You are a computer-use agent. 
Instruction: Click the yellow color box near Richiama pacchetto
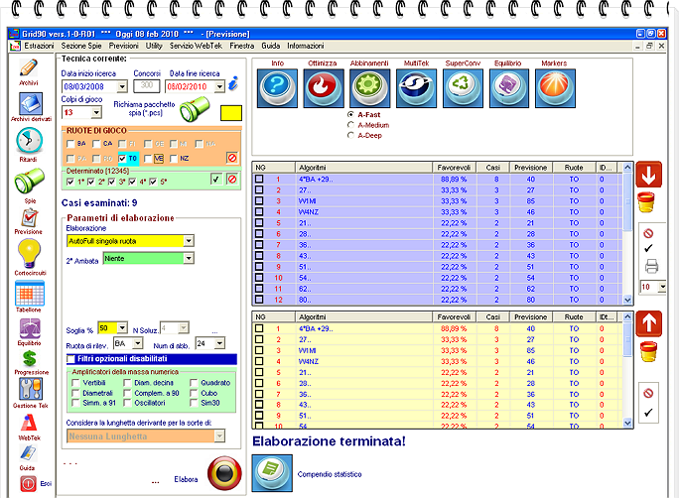[231, 113]
